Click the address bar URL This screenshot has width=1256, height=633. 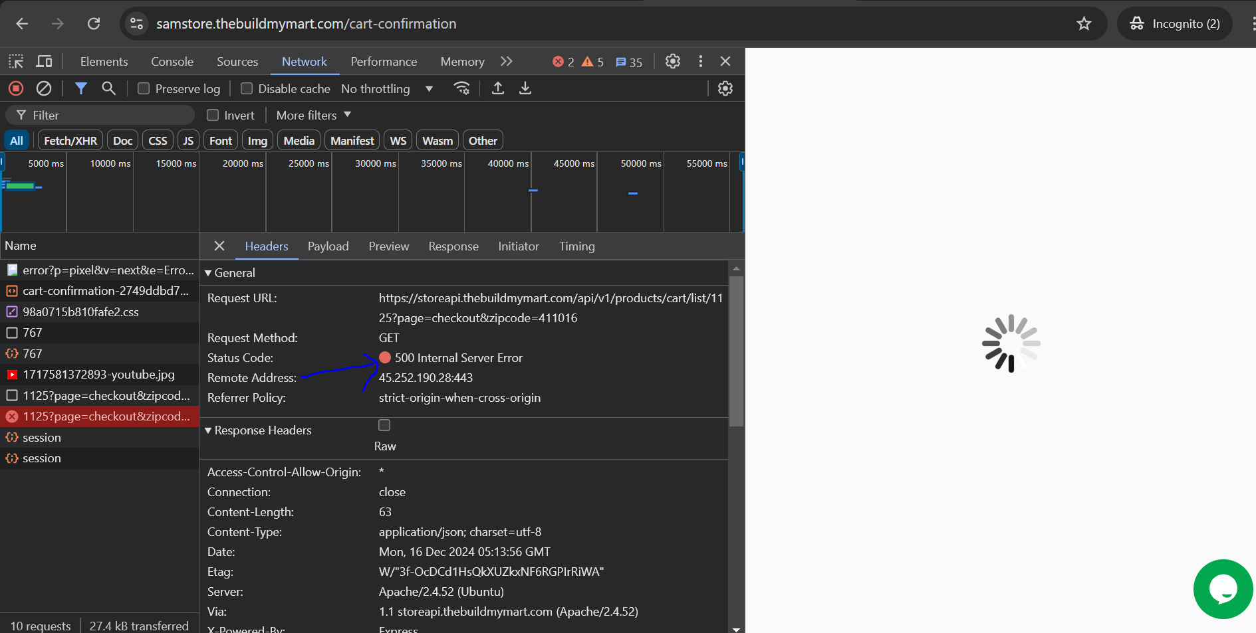pyautogui.click(x=307, y=24)
